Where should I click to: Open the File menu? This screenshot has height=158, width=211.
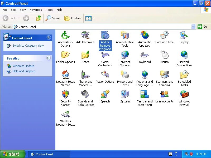(x=4, y=10)
